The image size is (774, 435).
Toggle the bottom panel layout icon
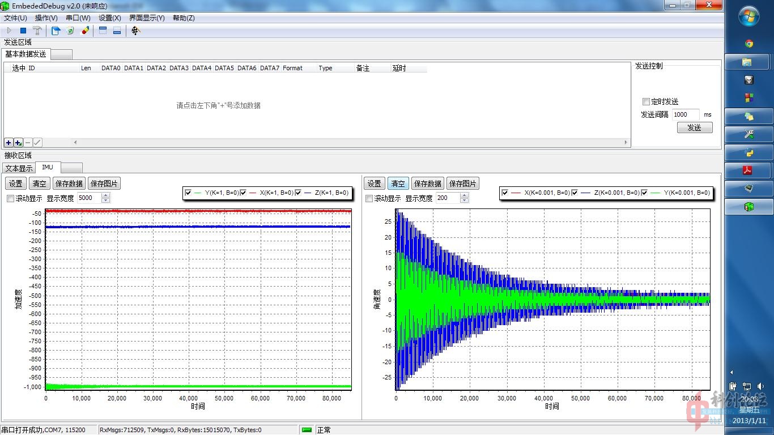(117, 31)
